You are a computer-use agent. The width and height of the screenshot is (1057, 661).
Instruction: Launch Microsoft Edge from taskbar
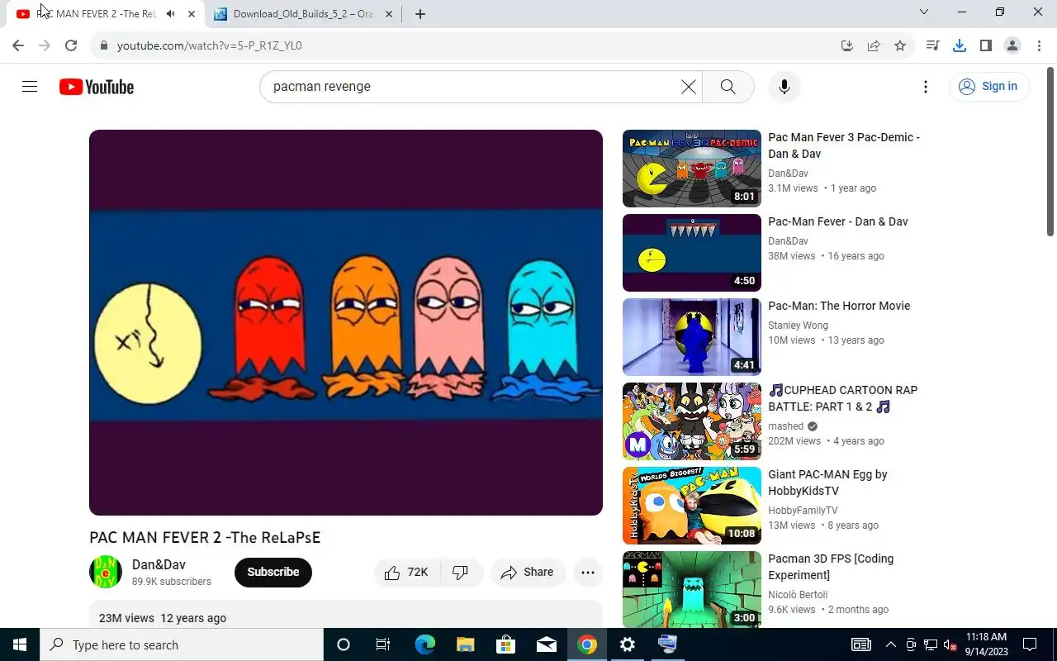point(424,644)
